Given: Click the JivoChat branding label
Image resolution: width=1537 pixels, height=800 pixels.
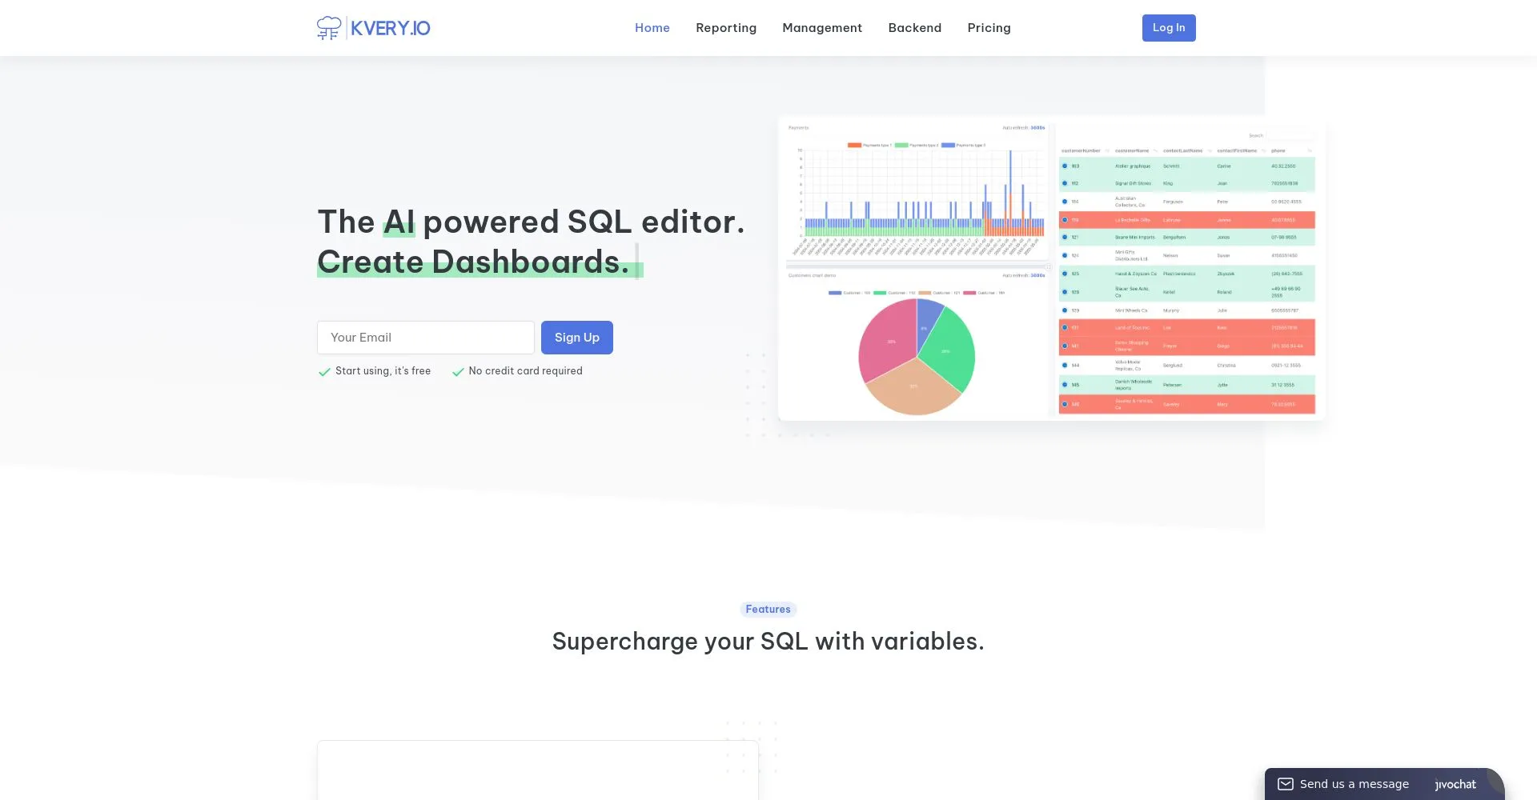Looking at the screenshot, I should pos(1454,785).
